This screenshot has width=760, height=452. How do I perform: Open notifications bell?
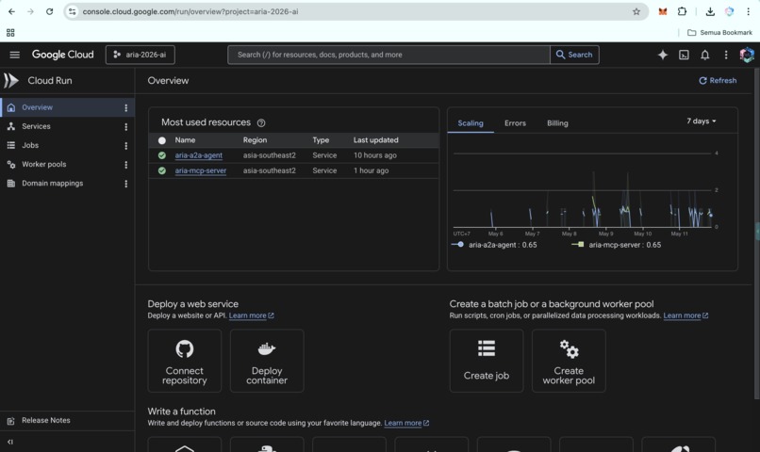tap(704, 55)
